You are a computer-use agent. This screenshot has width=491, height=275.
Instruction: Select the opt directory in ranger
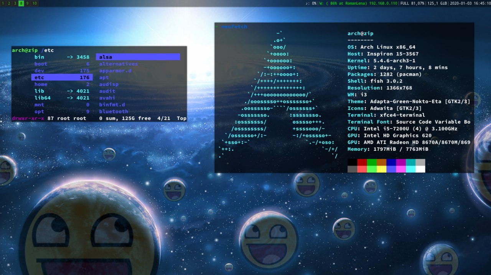62,111
